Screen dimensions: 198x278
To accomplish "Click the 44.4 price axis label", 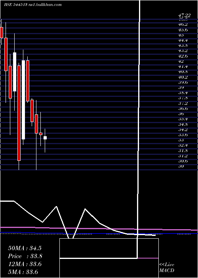I will (183, 40).
